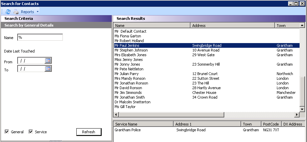Sort results by Address column header
Screen dimensions: 307x142
point(233,25)
